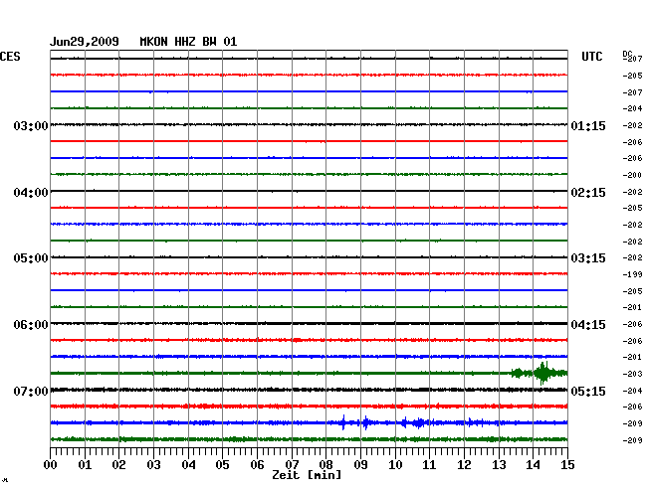
Task: Click the blue signal spike near minute 8.5
Action: [343, 422]
